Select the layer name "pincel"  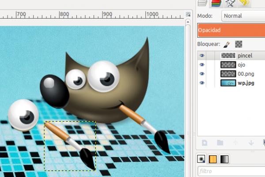[x=245, y=56]
